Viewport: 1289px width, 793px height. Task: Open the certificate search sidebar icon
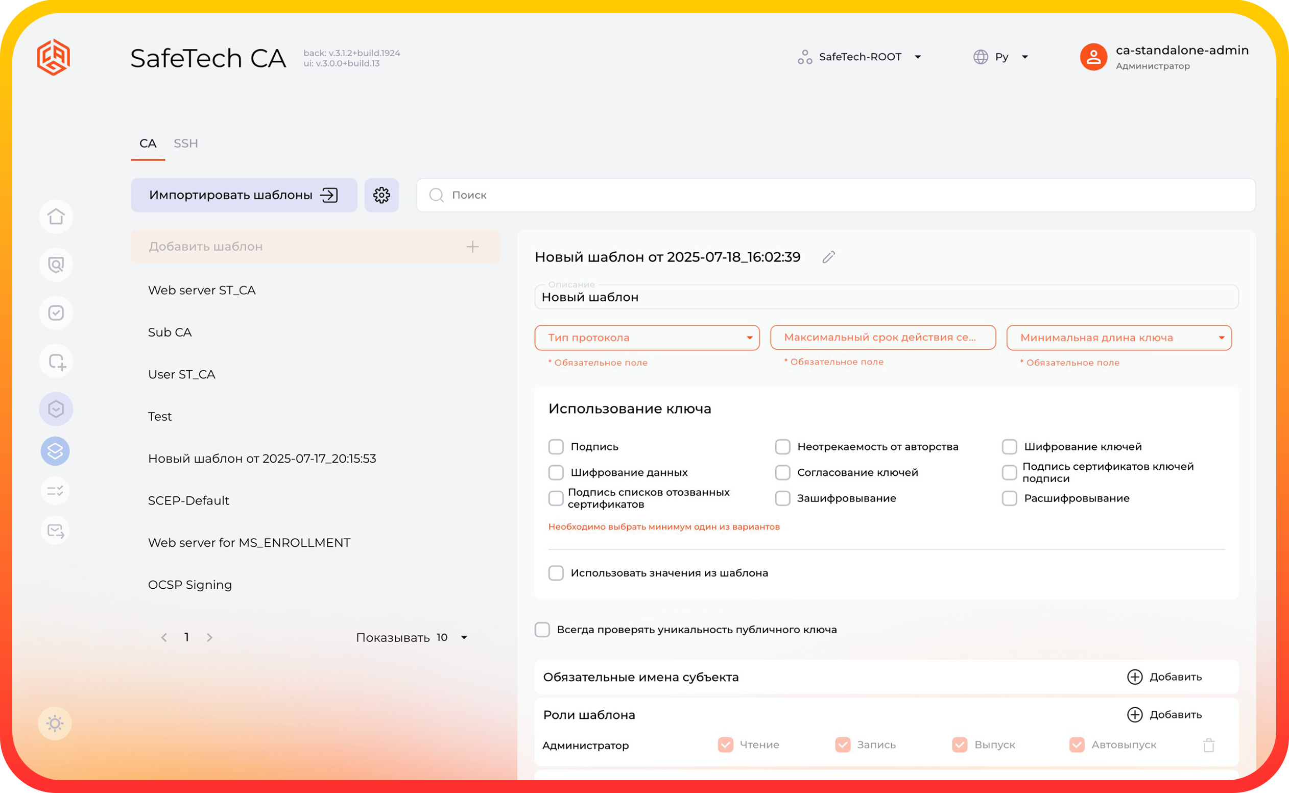(x=56, y=265)
